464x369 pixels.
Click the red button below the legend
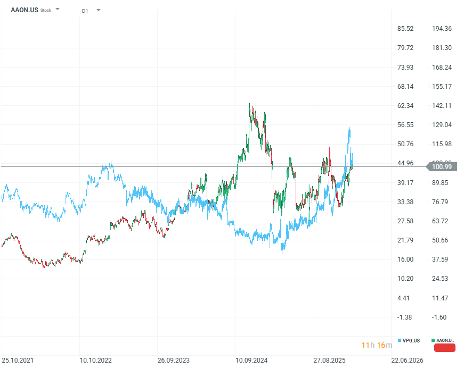click(x=445, y=348)
